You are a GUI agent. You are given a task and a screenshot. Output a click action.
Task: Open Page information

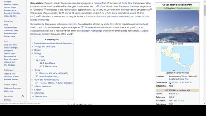click(x=11, y=59)
